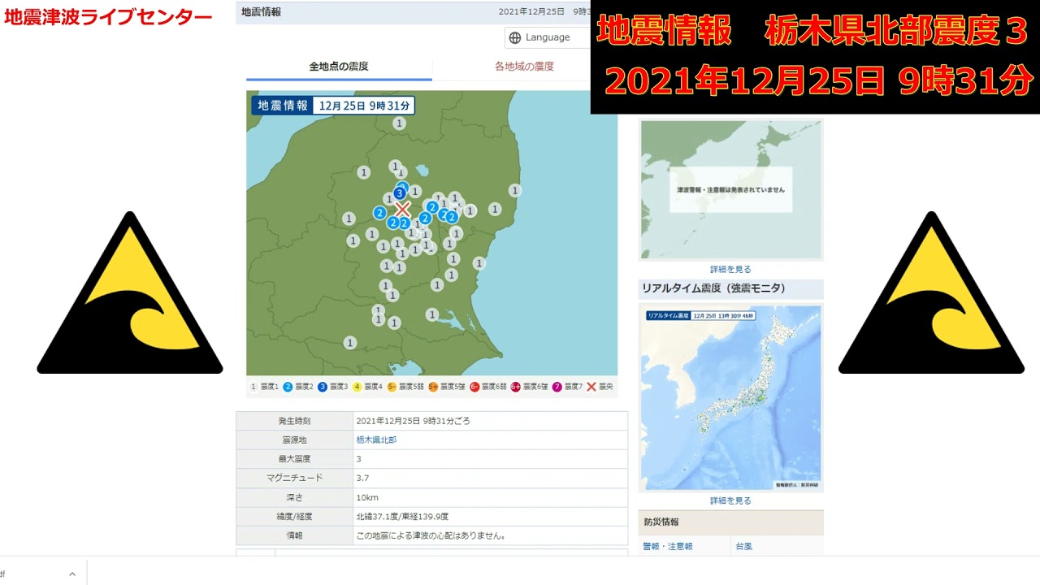Screen dimensions: 1040x585
Task: Click the 震度7 purple legend icon
Action: (557, 387)
